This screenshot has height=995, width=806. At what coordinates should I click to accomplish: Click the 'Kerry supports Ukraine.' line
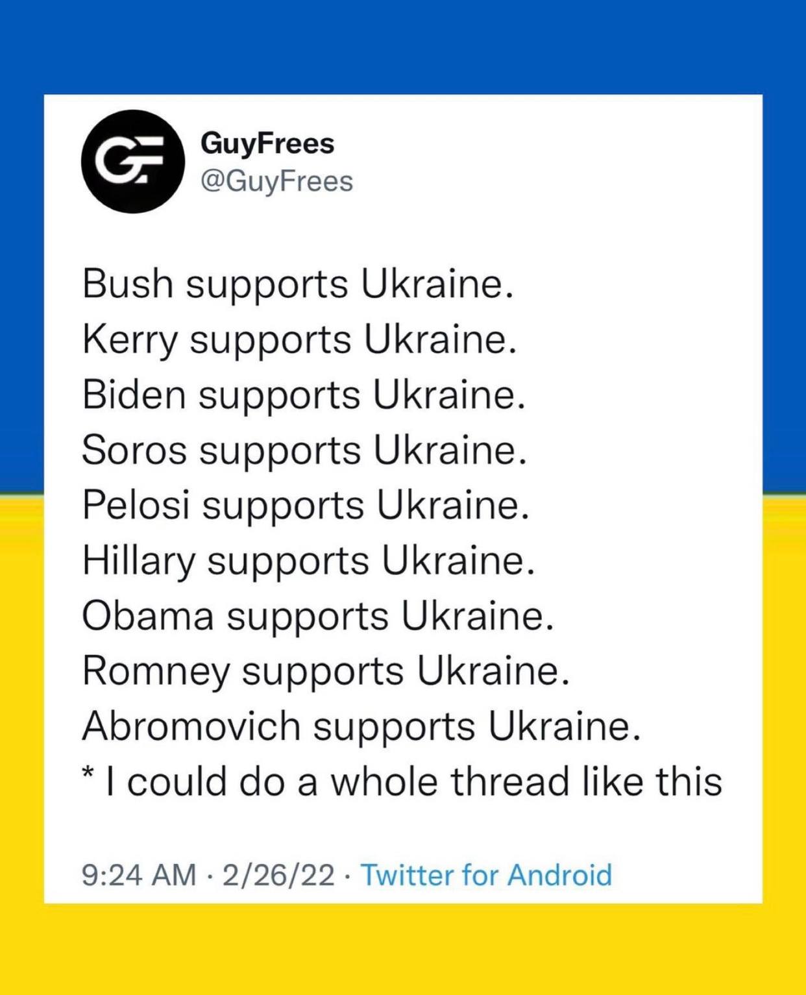click(x=300, y=339)
